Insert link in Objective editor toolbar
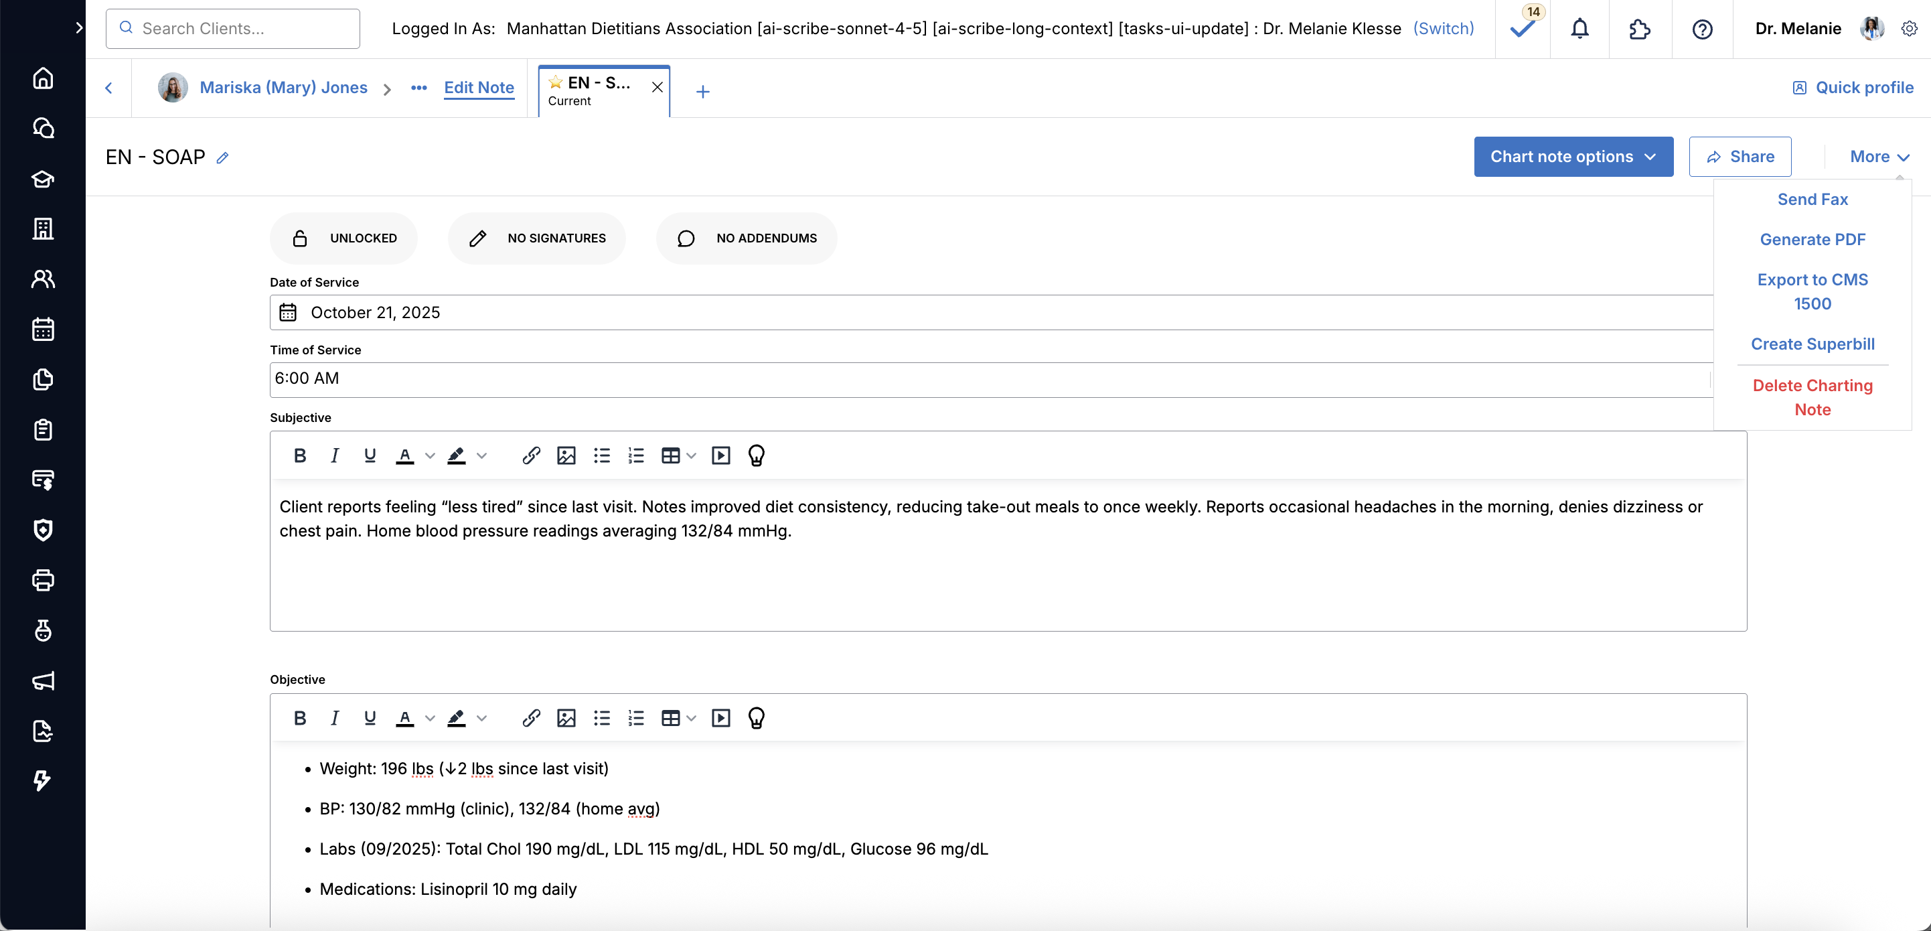Screen dimensions: 1931x931 (531, 718)
